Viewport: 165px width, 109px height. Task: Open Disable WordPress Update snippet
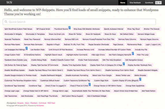click(14, 70)
